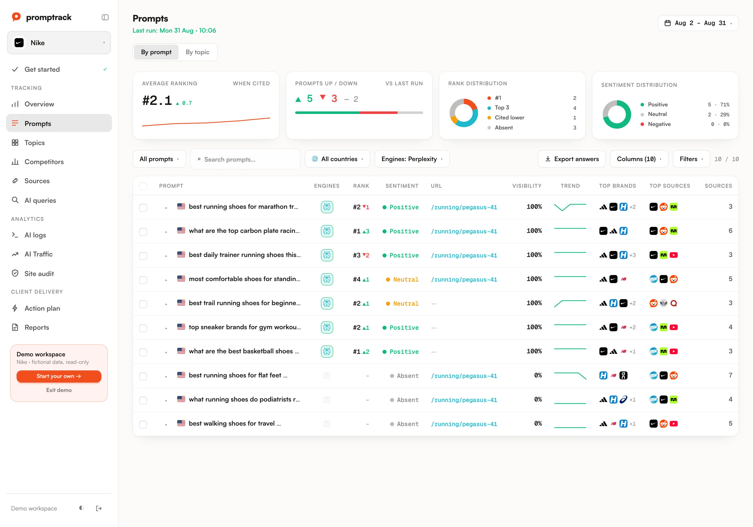Screen dimensions: 753x527
Task: Click RW source icon in flat feet row
Action: [x=653, y=375]
